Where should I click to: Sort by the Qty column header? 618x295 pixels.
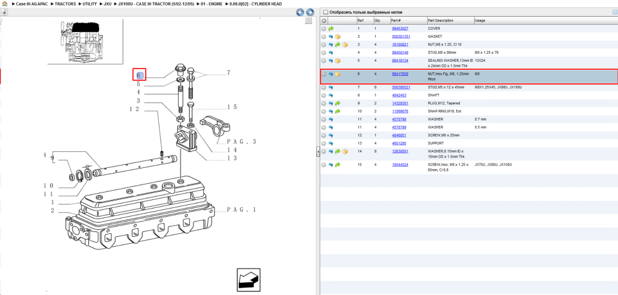coord(377,20)
